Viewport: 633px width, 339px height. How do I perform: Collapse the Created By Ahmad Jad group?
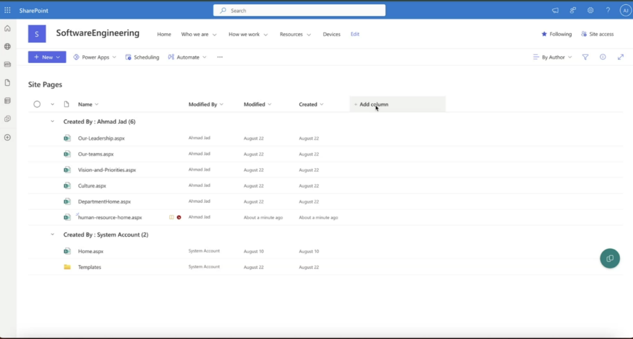(x=53, y=122)
